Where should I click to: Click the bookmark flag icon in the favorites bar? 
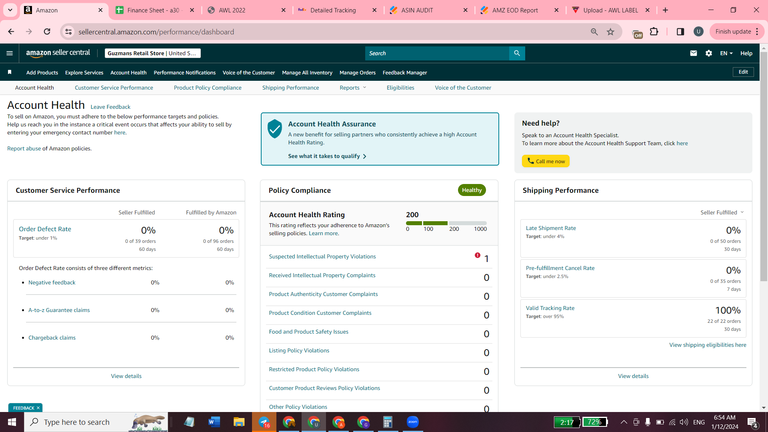pos(10,72)
